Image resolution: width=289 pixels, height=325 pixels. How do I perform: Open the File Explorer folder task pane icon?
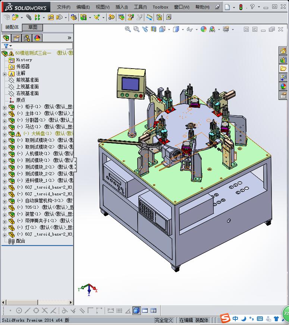tap(283, 69)
